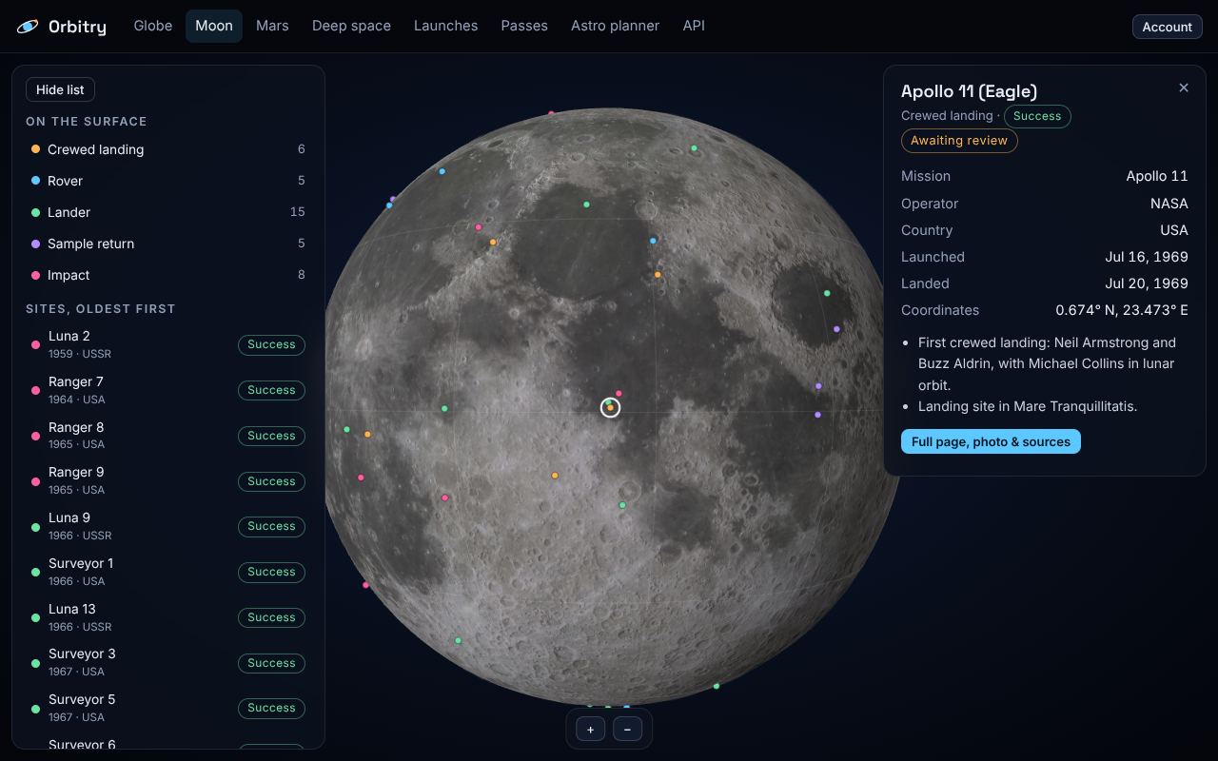This screenshot has height=761, width=1218.
Task: Go to the Launches tab
Action: pos(445,26)
